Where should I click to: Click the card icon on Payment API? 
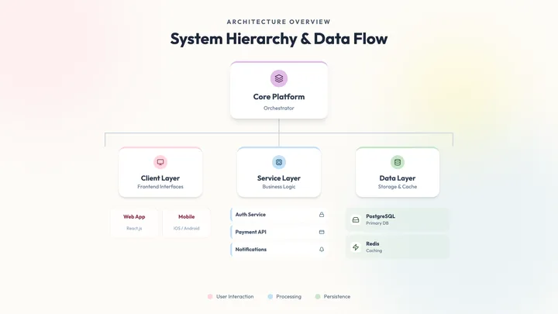point(322,232)
